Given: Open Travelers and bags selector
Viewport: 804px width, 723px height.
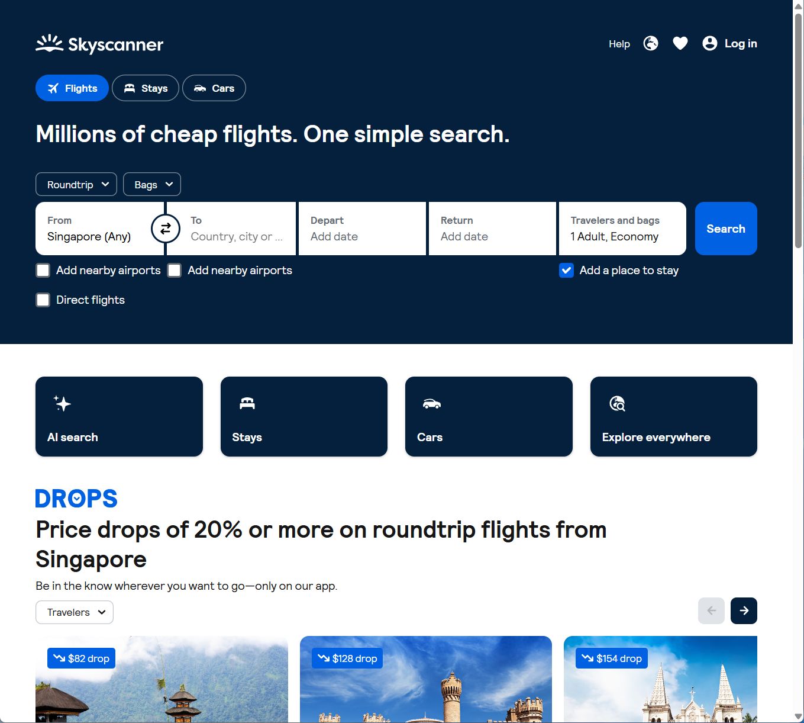Looking at the screenshot, I should [x=622, y=229].
